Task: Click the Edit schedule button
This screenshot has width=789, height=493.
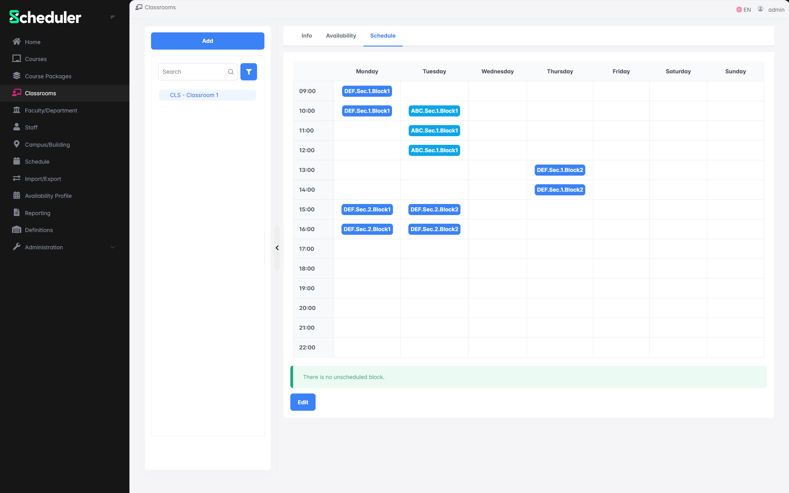Action: pos(303,402)
